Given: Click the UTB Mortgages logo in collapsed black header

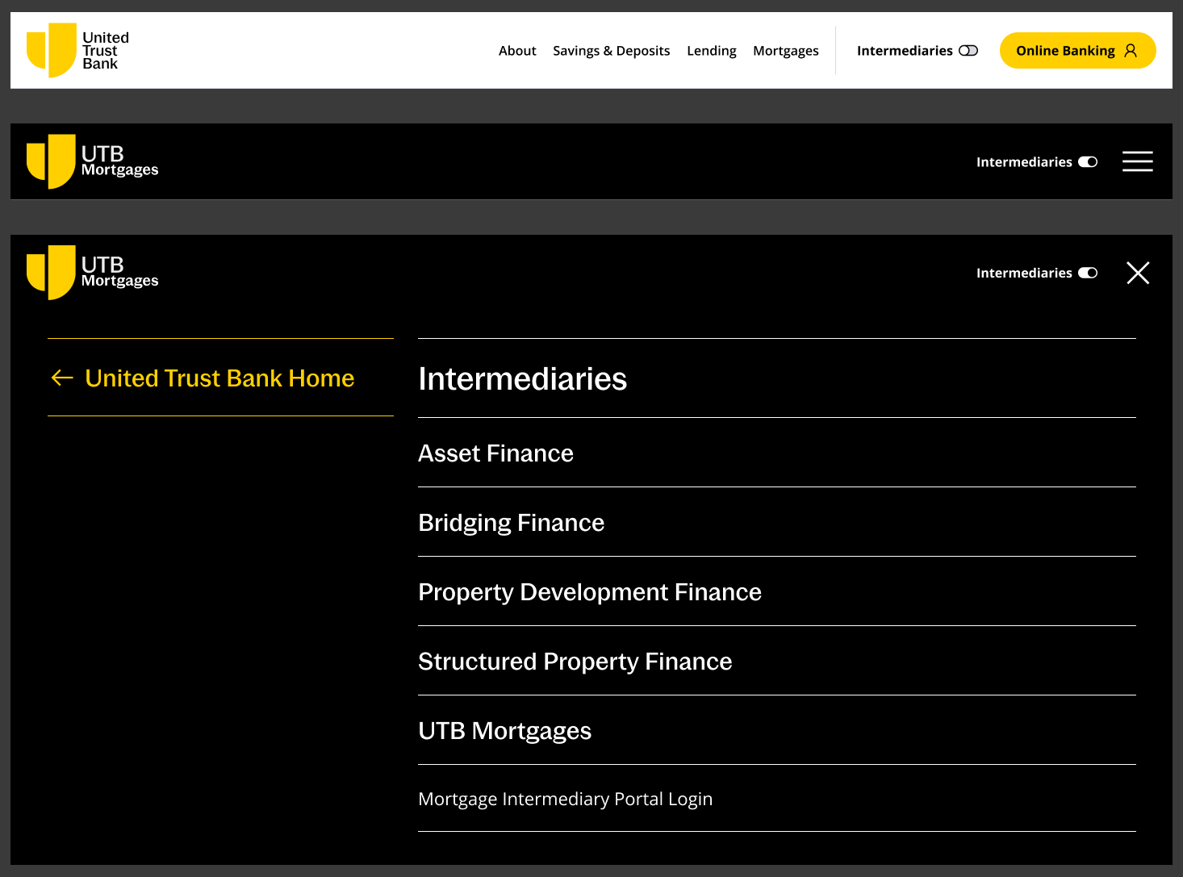Looking at the screenshot, I should click(92, 161).
